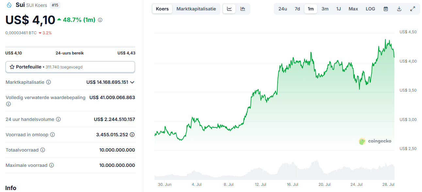Click the US$ 4,50 price axis label
This screenshot has width=422, height=192.
click(408, 32)
